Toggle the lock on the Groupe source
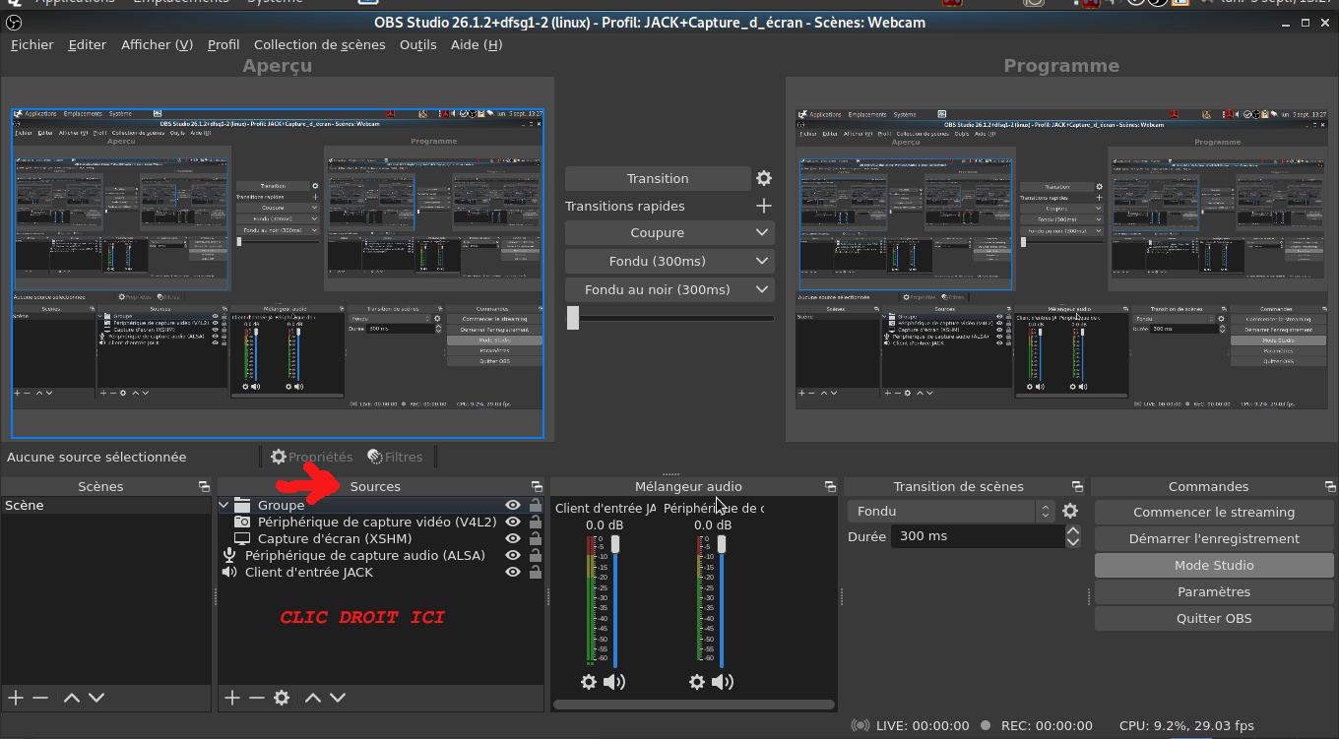This screenshot has width=1339, height=739. coord(536,506)
